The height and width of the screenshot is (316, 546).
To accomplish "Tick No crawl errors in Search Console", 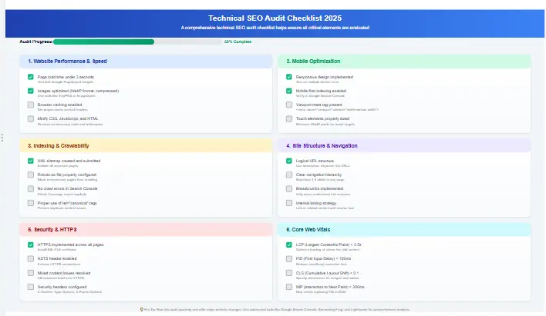I will click(x=31, y=188).
